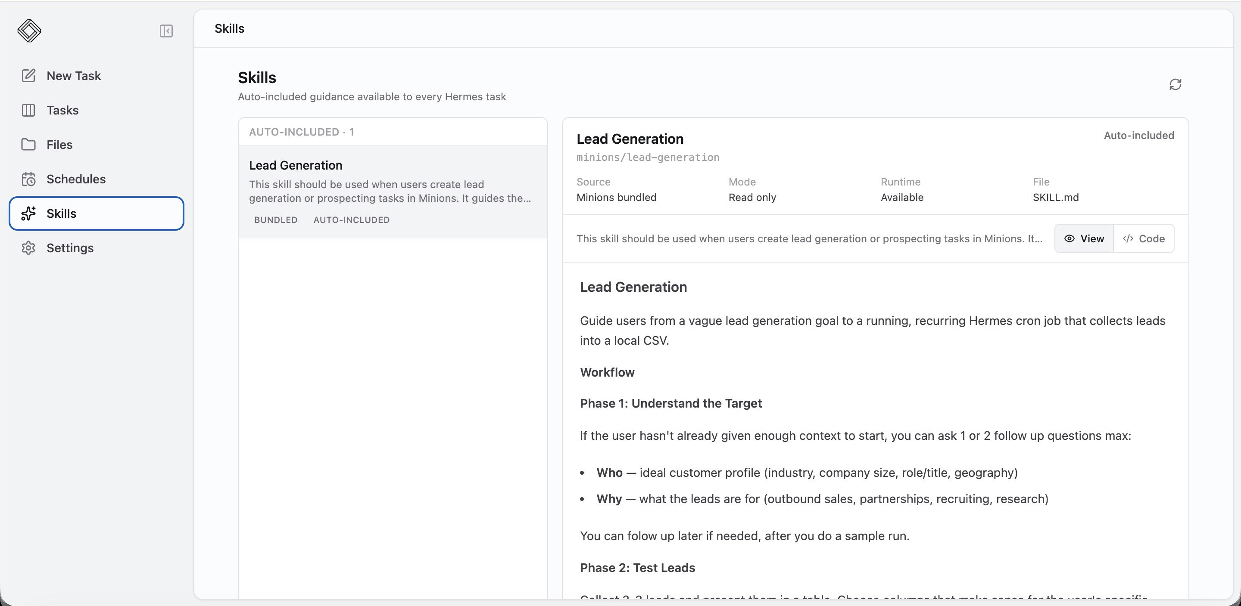Viewport: 1241px width, 606px height.
Task: Click Available runtime value
Action: [x=902, y=198]
